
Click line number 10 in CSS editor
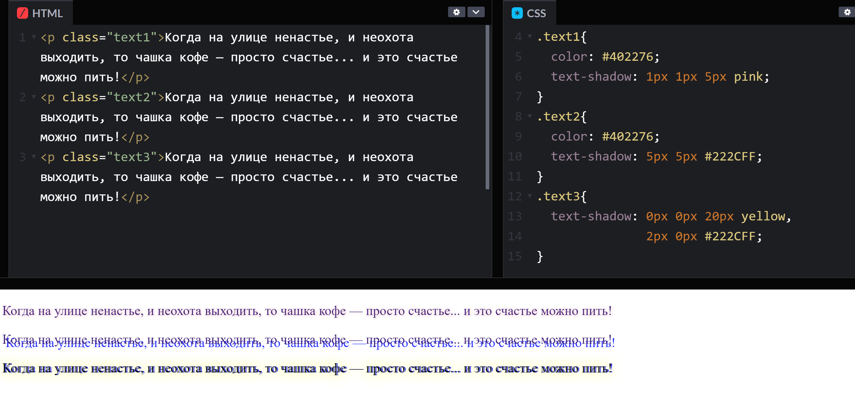click(x=514, y=156)
